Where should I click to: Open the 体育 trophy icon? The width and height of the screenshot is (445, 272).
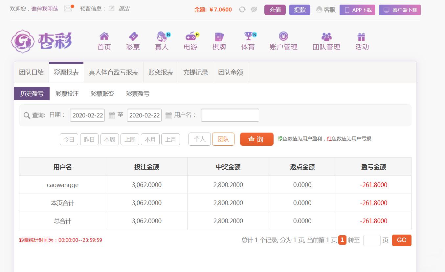[248, 36]
